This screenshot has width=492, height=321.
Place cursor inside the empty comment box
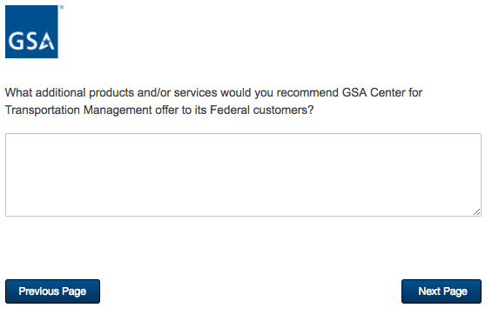[x=243, y=175]
